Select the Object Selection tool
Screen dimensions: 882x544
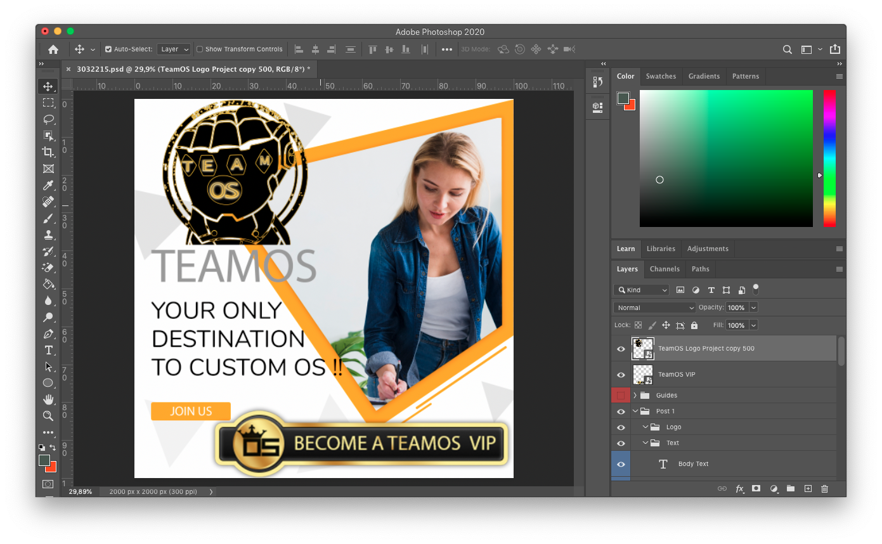[x=48, y=136]
